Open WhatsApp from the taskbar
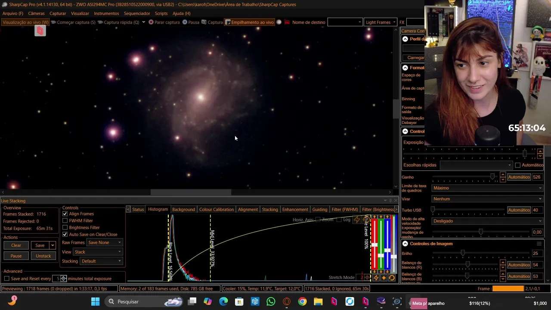Screen dimensions: 551x310 pyautogui.click(x=271, y=301)
